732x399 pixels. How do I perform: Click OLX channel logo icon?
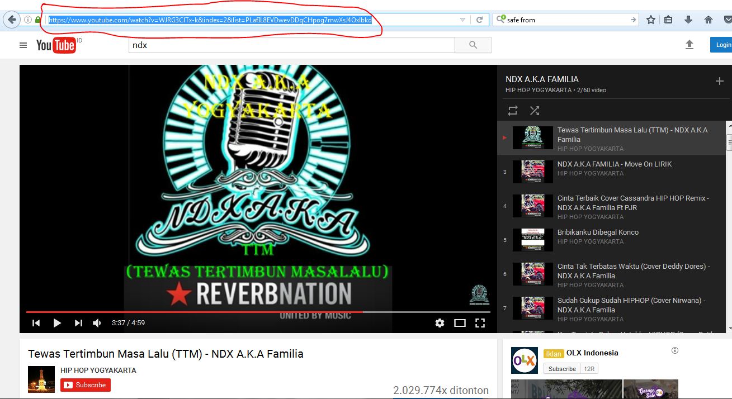(x=525, y=360)
